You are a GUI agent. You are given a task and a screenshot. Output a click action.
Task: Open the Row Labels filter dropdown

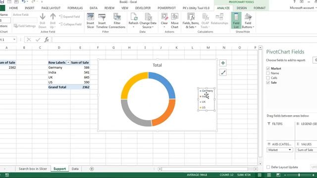tap(68, 63)
